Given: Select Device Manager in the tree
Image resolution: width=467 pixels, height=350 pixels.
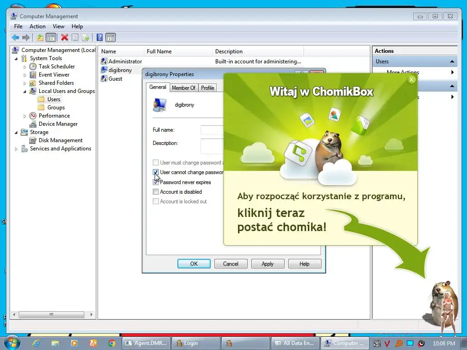Looking at the screenshot, I should point(58,124).
